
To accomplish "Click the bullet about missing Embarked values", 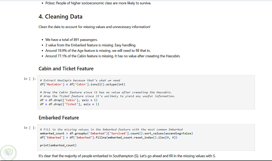I will (x=91, y=45).
